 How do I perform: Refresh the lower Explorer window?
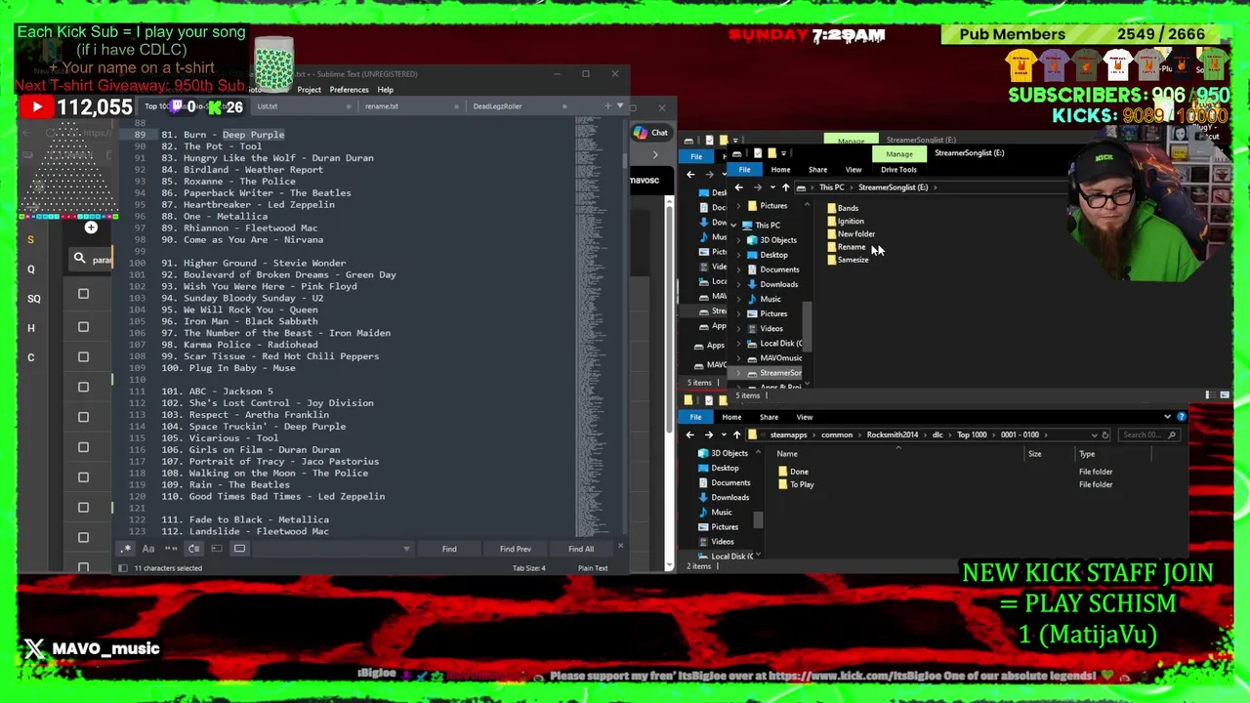coord(1105,434)
